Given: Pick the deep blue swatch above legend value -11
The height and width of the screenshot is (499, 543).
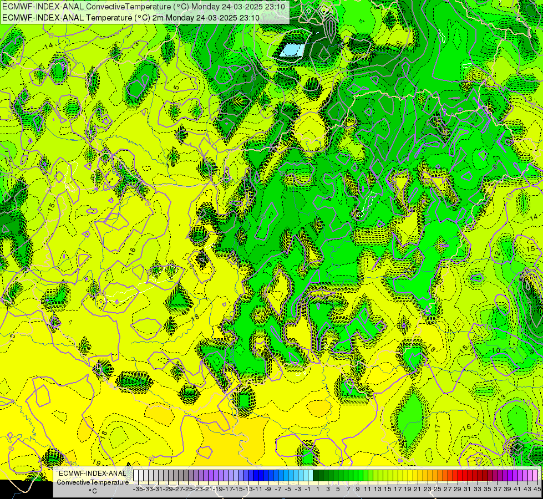Looking at the screenshot, I should pos(256,475).
